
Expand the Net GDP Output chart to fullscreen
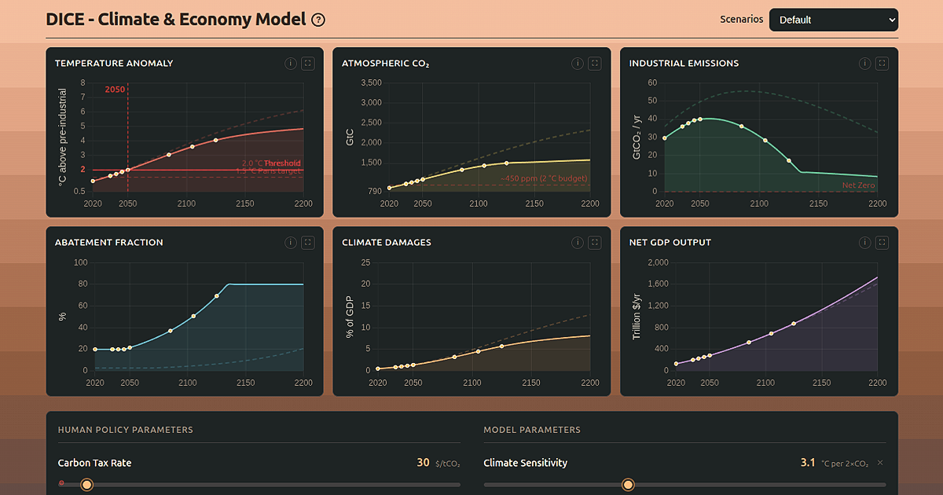(x=882, y=243)
